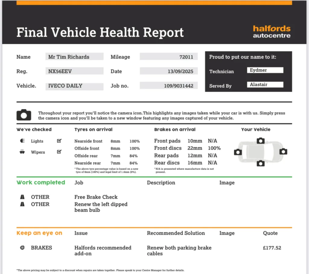
Task: Click the Lights headlamp icon
Action: 22,141
